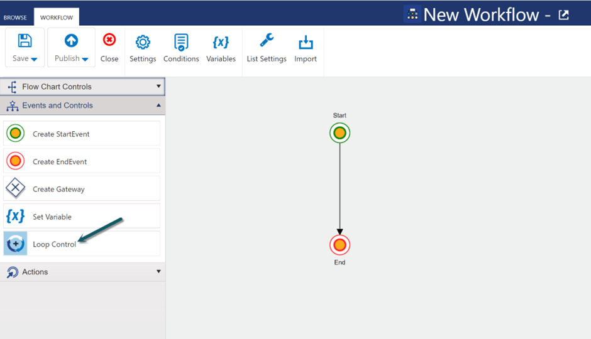
Task: Click the red Close icon
Action: point(109,41)
